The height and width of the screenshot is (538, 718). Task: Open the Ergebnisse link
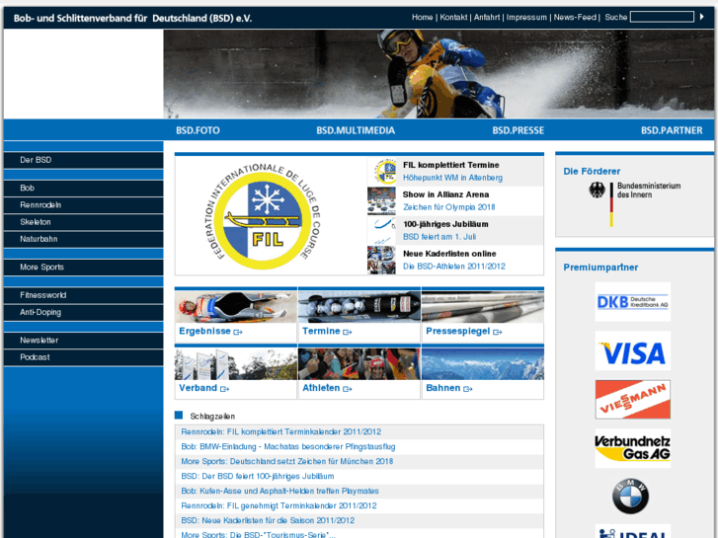point(204,331)
